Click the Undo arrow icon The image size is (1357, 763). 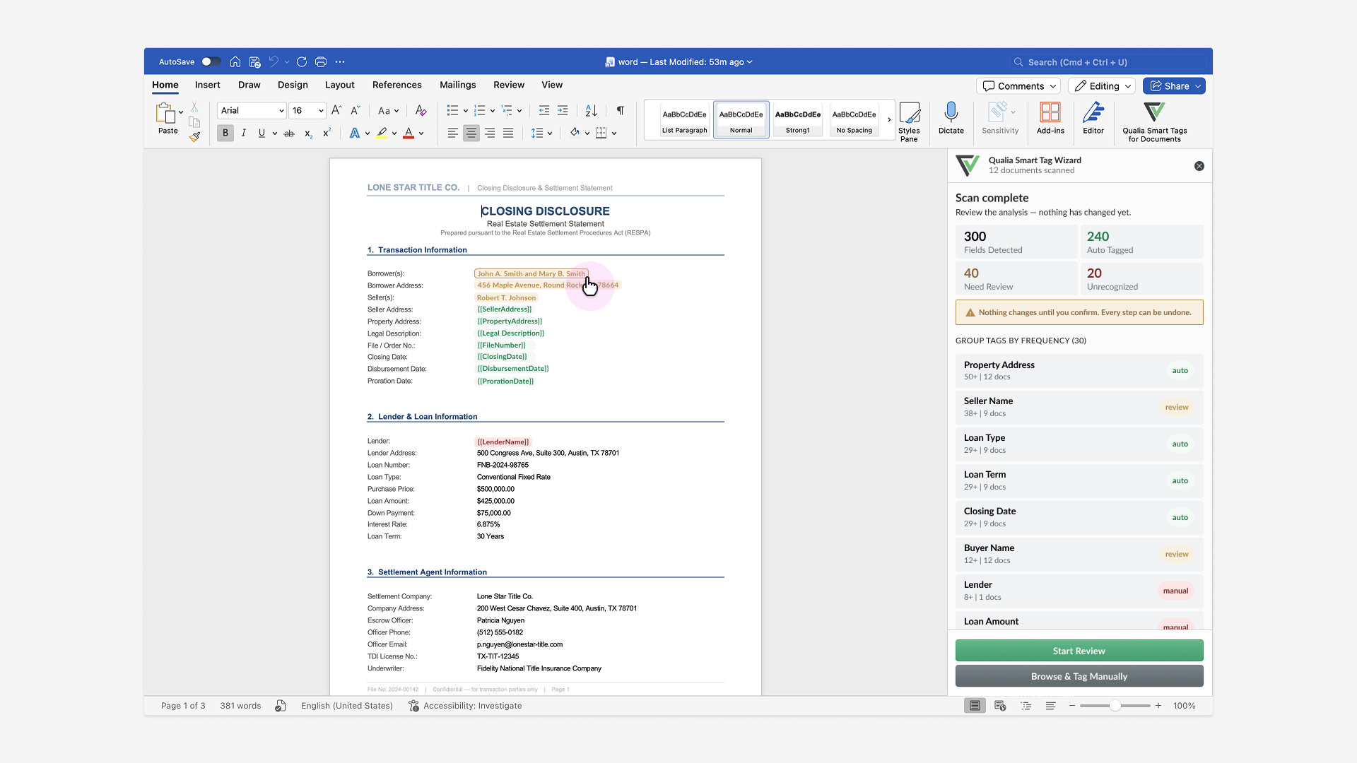coord(274,62)
